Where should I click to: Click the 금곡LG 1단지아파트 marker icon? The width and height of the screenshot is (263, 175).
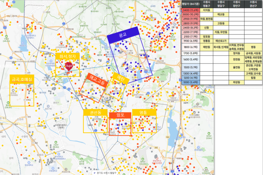(x=13, y=91)
